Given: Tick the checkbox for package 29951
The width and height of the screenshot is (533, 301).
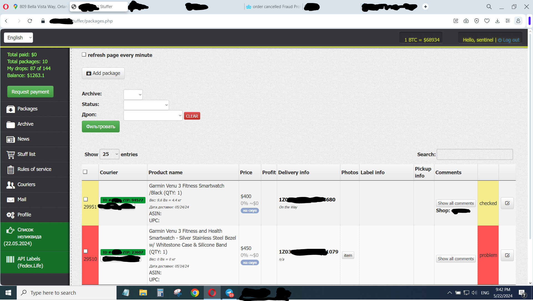Looking at the screenshot, I should pyautogui.click(x=86, y=199).
